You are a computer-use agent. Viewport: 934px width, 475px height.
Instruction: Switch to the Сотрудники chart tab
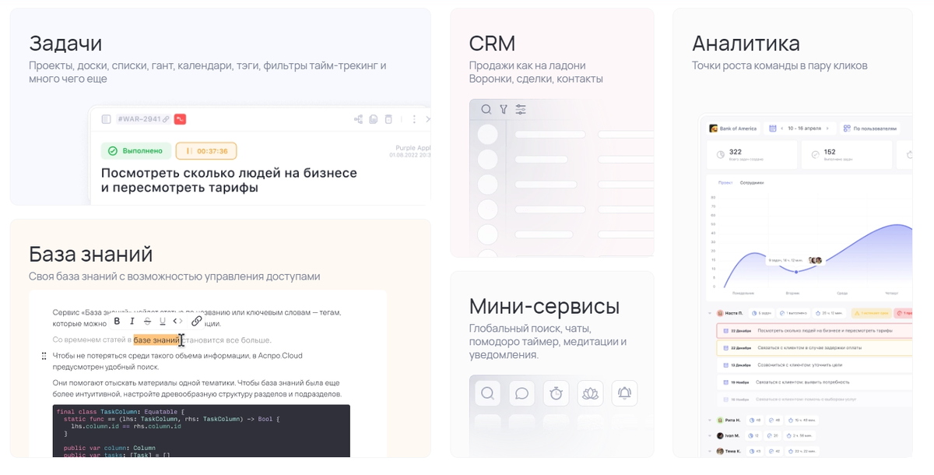[751, 183]
